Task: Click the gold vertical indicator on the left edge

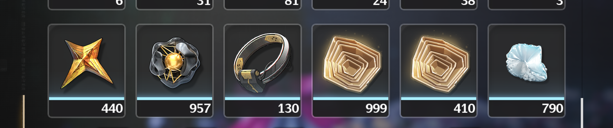Action: click(x=24, y=111)
